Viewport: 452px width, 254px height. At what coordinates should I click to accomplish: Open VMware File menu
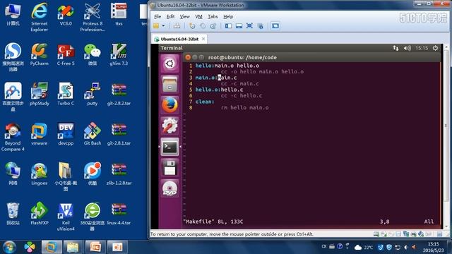(157, 17)
